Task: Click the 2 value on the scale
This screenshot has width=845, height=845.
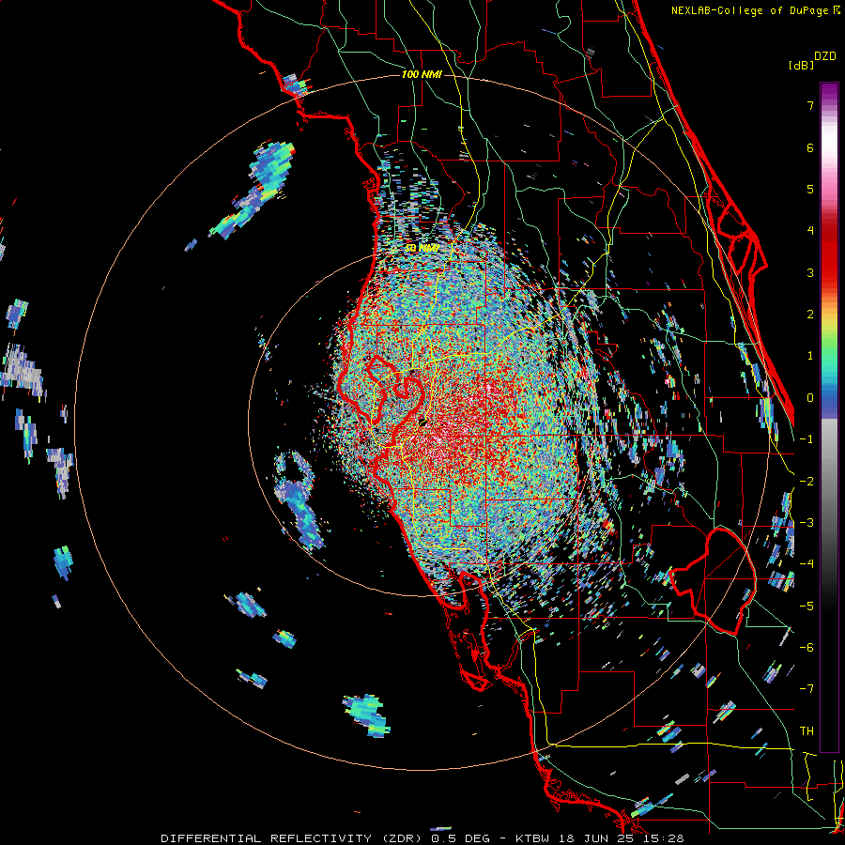Action: point(810,315)
